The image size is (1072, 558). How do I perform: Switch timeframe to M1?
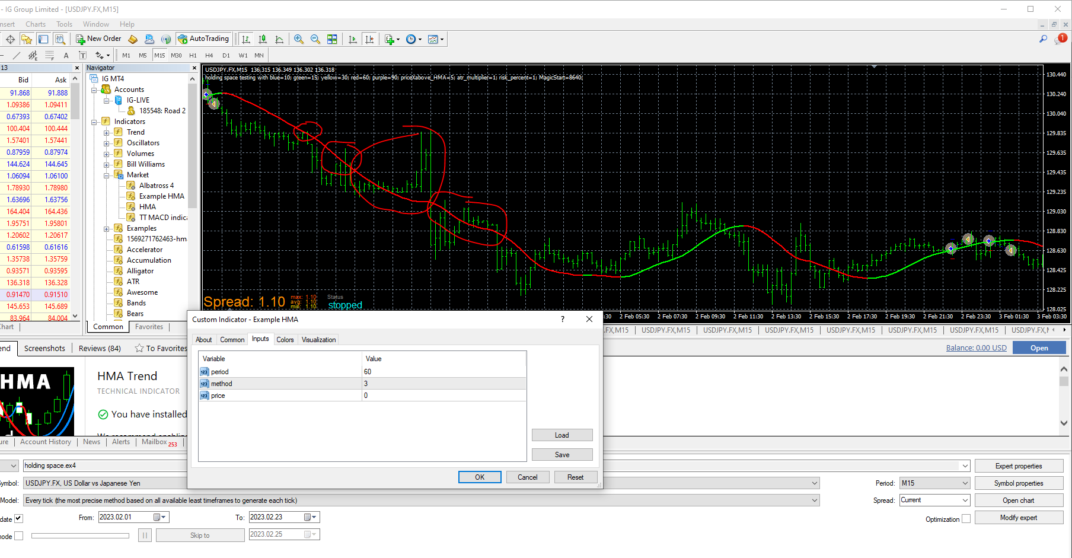(126, 55)
